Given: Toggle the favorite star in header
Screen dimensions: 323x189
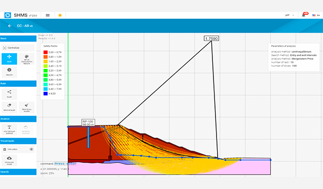Looking at the screenshot, I should point(60,15).
